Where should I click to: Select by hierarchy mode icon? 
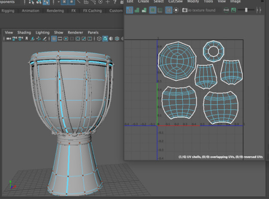point(31,2)
